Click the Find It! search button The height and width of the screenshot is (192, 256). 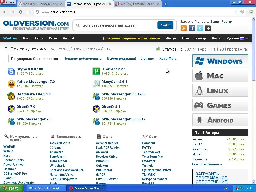(165, 25)
